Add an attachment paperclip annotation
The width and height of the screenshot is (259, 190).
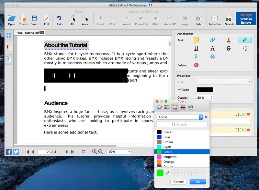click(196, 57)
